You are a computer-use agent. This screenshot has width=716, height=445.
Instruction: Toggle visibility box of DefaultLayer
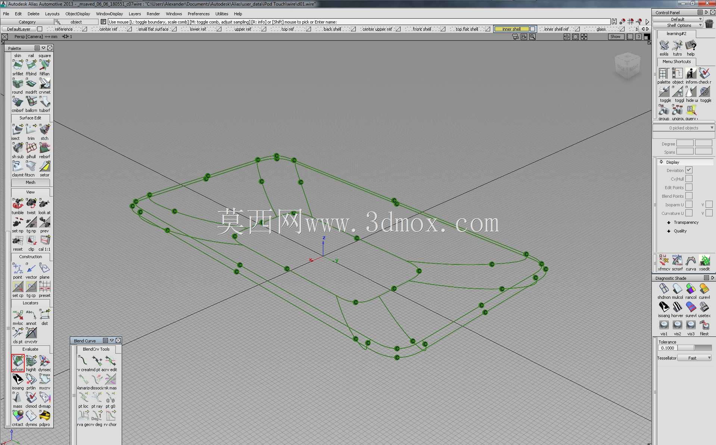point(40,29)
